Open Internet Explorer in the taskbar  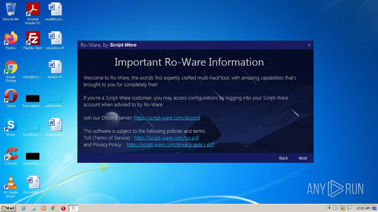(x=23, y=208)
